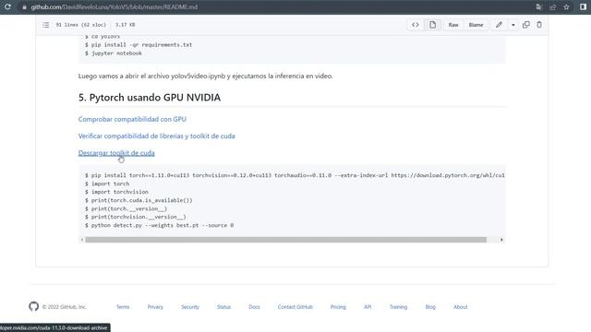Click the 'jupyter notebook' command line

tap(114, 53)
